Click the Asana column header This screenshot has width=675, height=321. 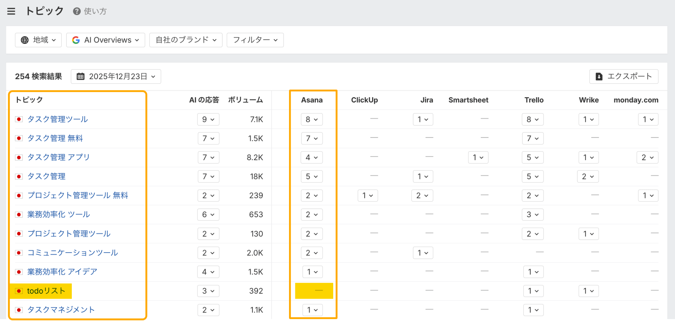click(x=312, y=100)
